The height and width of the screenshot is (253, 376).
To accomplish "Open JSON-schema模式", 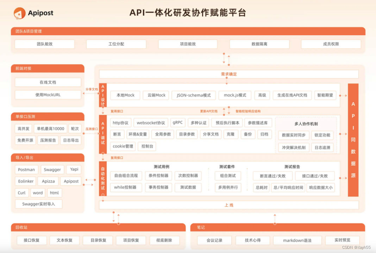I will [x=193, y=95].
